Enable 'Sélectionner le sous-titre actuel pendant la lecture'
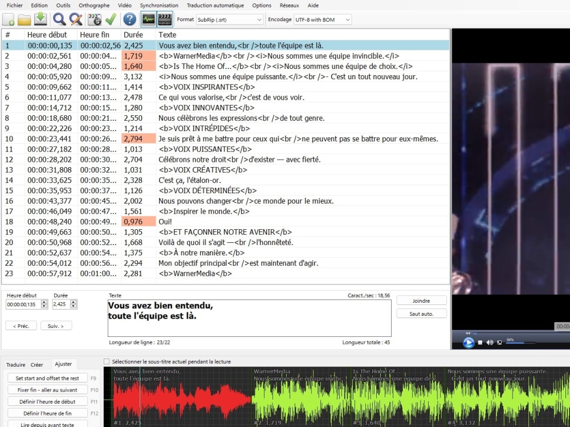The height and width of the screenshot is (427, 570). [x=107, y=361]
